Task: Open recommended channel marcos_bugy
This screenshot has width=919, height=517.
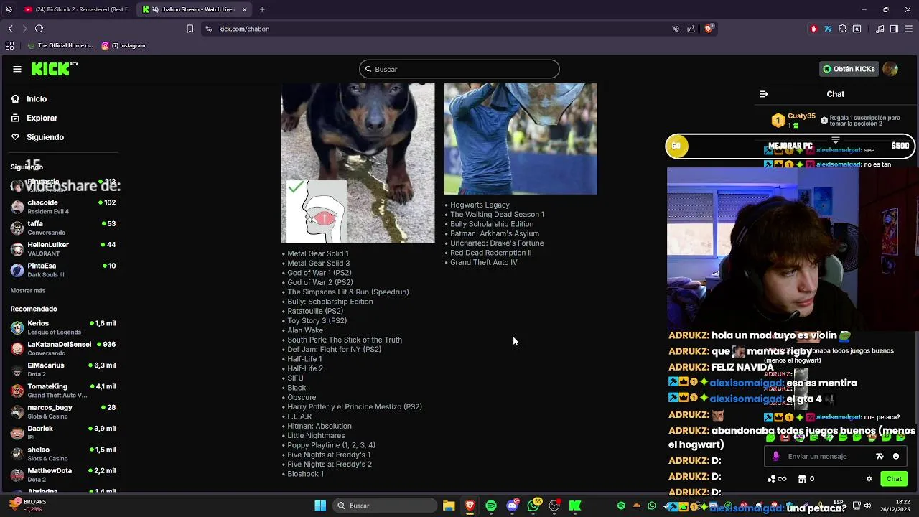Action: point(63,411)
